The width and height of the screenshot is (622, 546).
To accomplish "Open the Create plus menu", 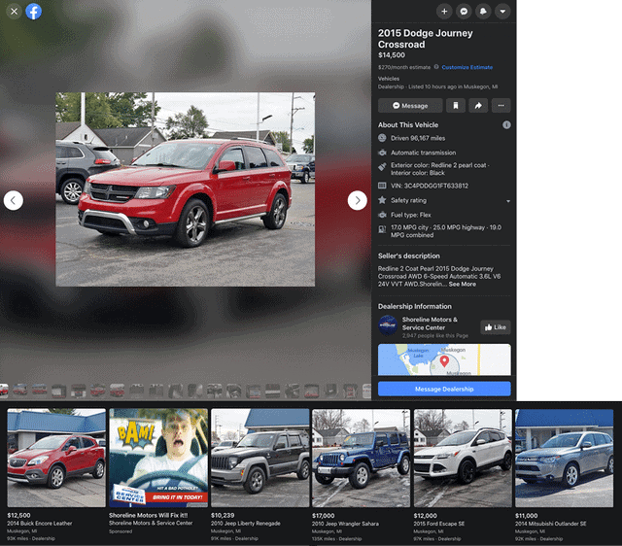I will click(x=444, y=12).
